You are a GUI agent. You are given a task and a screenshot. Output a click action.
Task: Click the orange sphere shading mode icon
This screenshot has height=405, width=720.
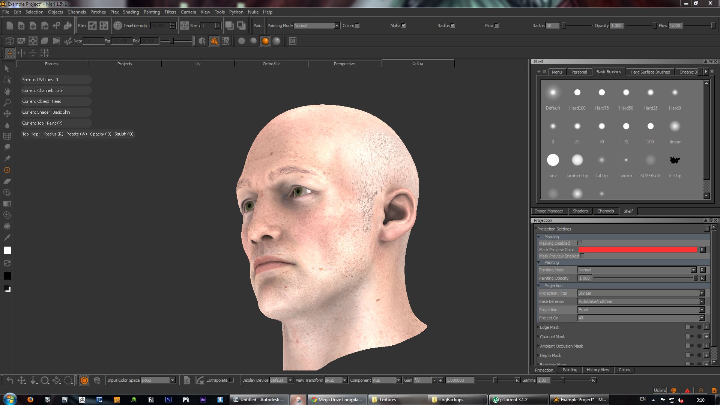coord(265,41)
